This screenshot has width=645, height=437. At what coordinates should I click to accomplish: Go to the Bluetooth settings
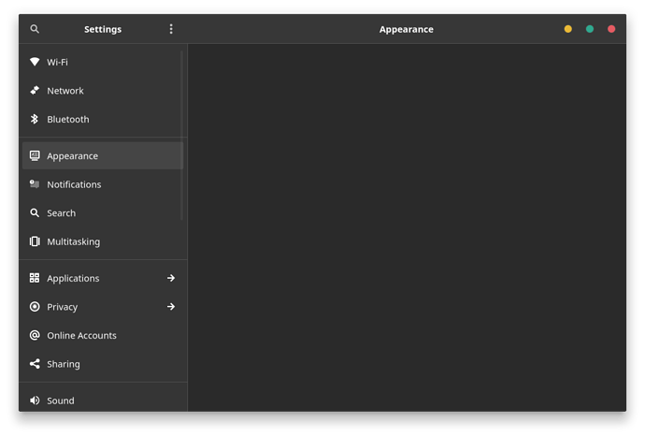pyautogui.click(x=102, y=119)
